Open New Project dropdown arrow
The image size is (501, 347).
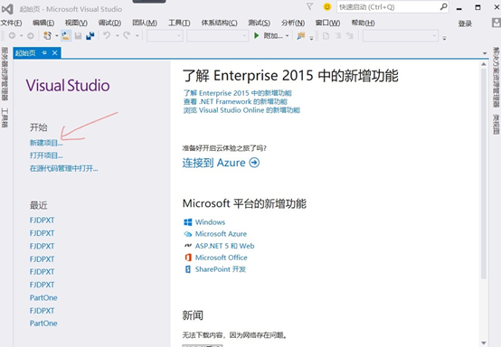point(57,36)
